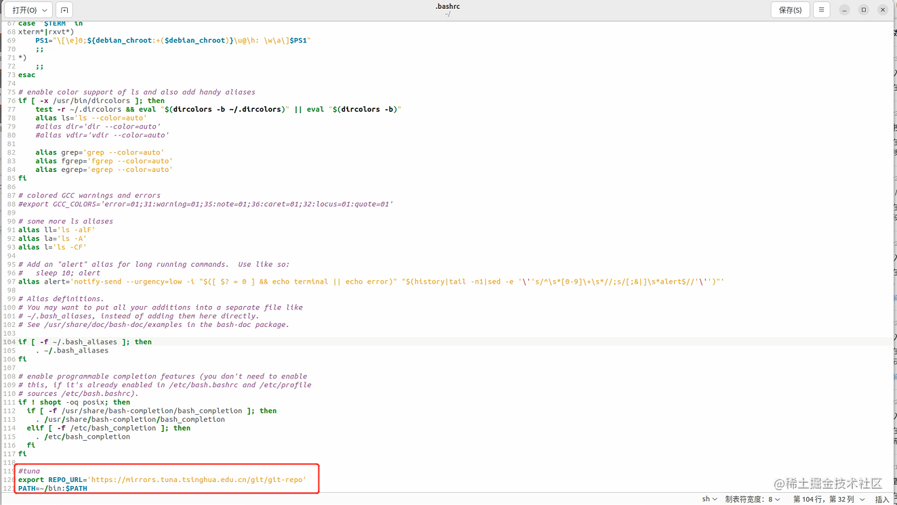Click the 'test -r ~/.dircolors' line
The image size is (897, 505).
click(218, 109)
